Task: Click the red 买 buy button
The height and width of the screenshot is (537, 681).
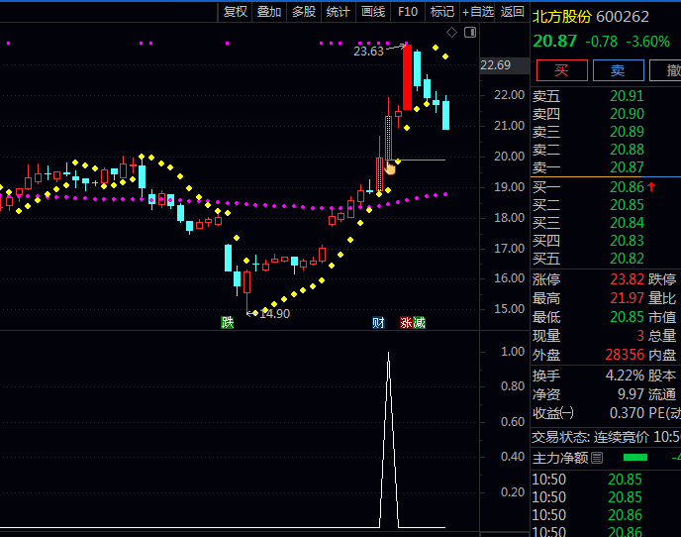Action: [561, 70]
